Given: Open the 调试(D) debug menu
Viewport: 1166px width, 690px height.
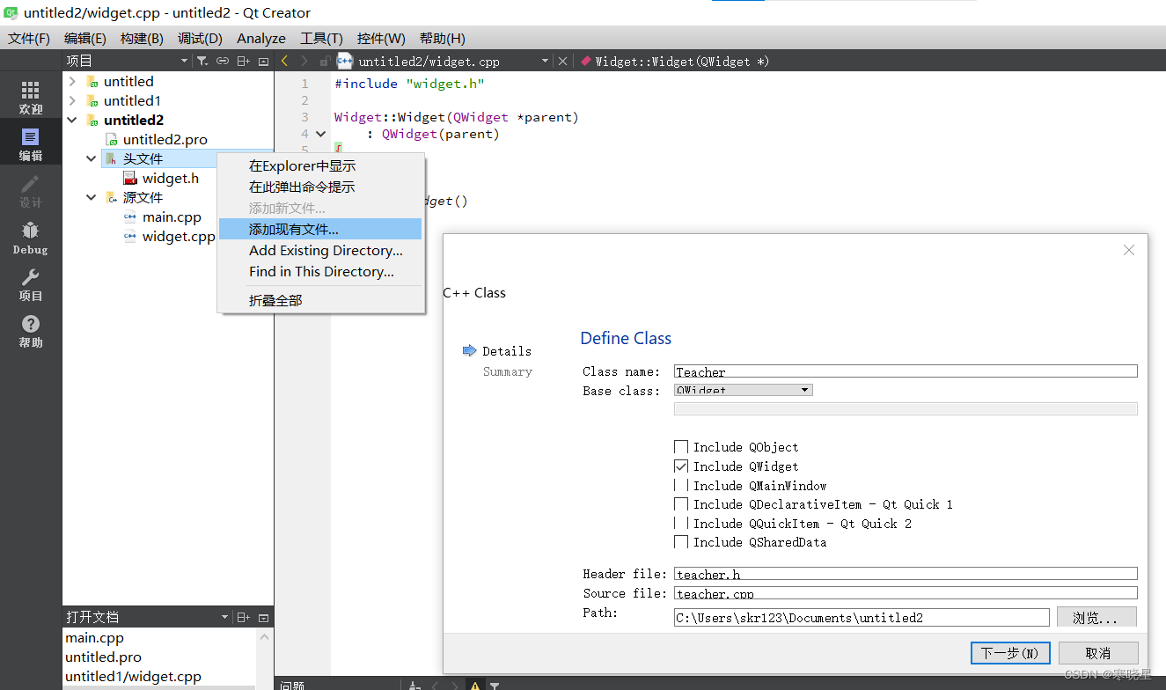Looking at the screenshot, I should [200, 38].
